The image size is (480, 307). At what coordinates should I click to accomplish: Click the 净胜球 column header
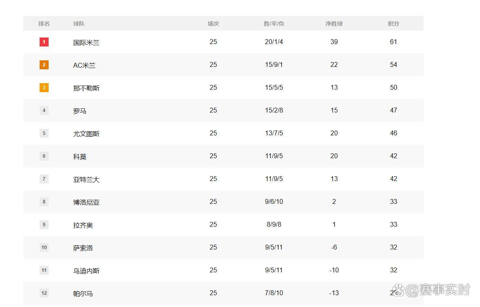334,24
